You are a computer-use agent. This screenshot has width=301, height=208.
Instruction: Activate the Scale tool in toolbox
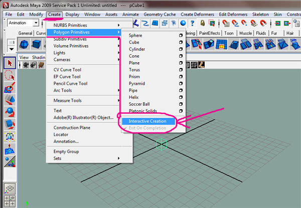tap(10, 124)
